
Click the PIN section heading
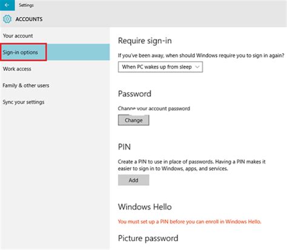pos(124,146)
